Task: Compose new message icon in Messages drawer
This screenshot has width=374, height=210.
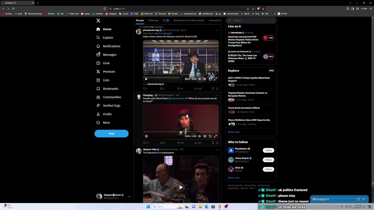Action: tap(358, 199)
